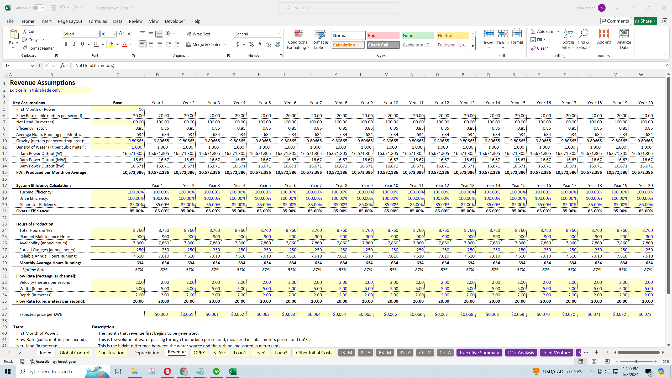This screenshot has height=378, width=672.
Task: Open the Page Layout ribbon tab
Action: [x=70, y=21]
